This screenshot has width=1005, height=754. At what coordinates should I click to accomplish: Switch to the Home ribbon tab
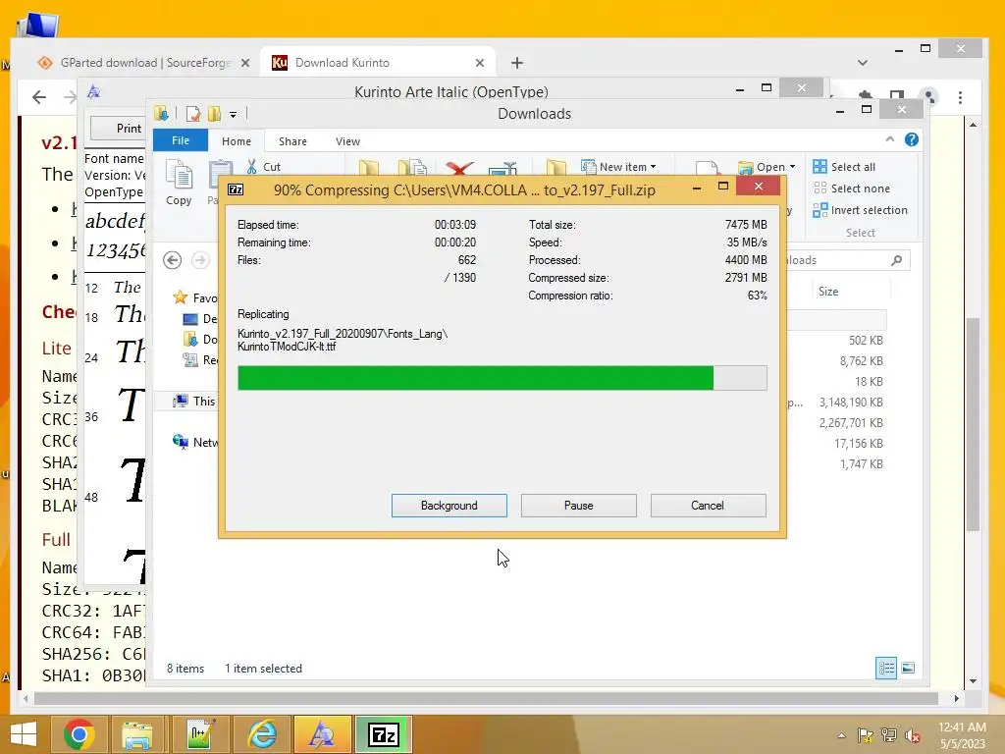[237, 141]
